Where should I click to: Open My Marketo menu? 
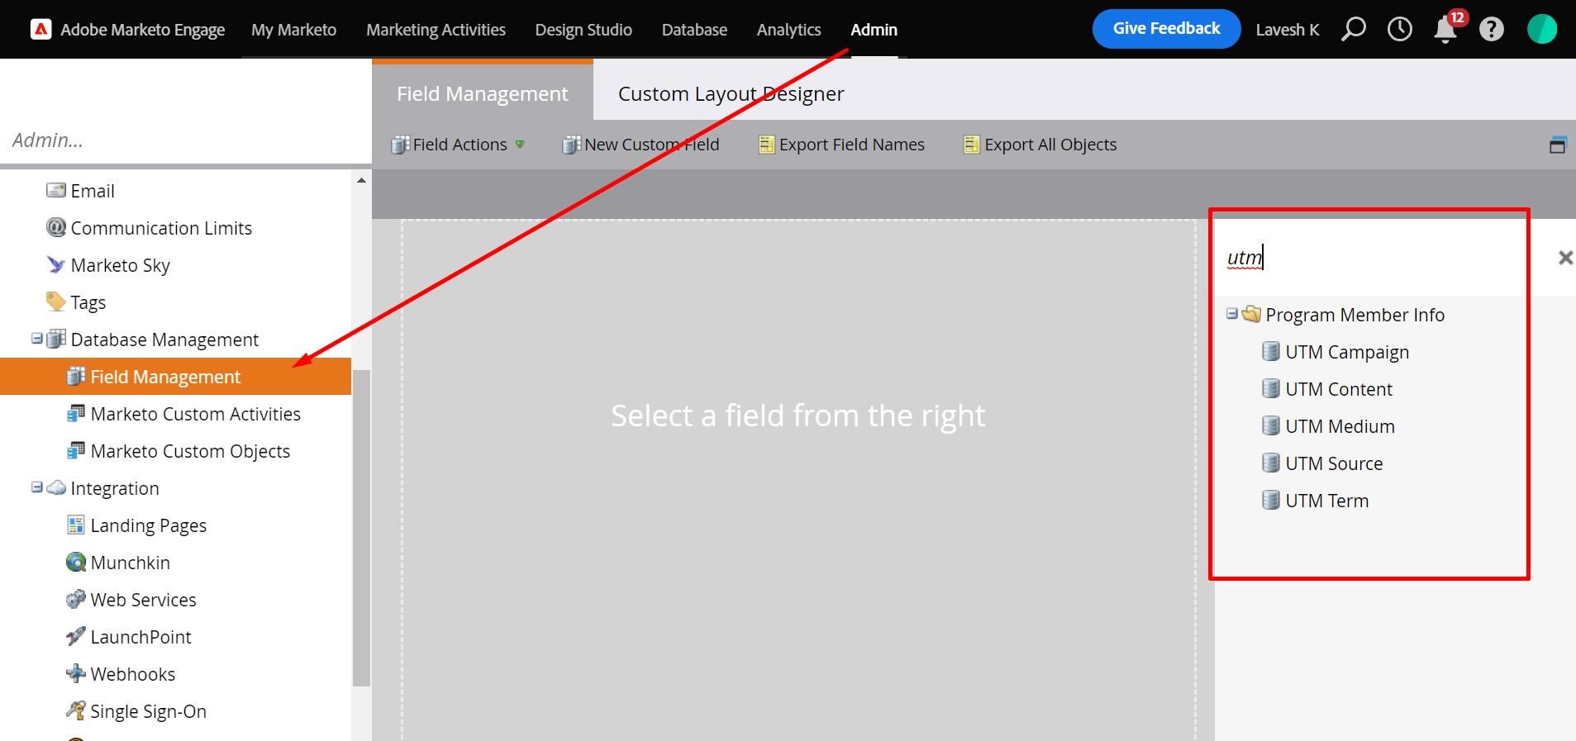click(x=293, y=30)
